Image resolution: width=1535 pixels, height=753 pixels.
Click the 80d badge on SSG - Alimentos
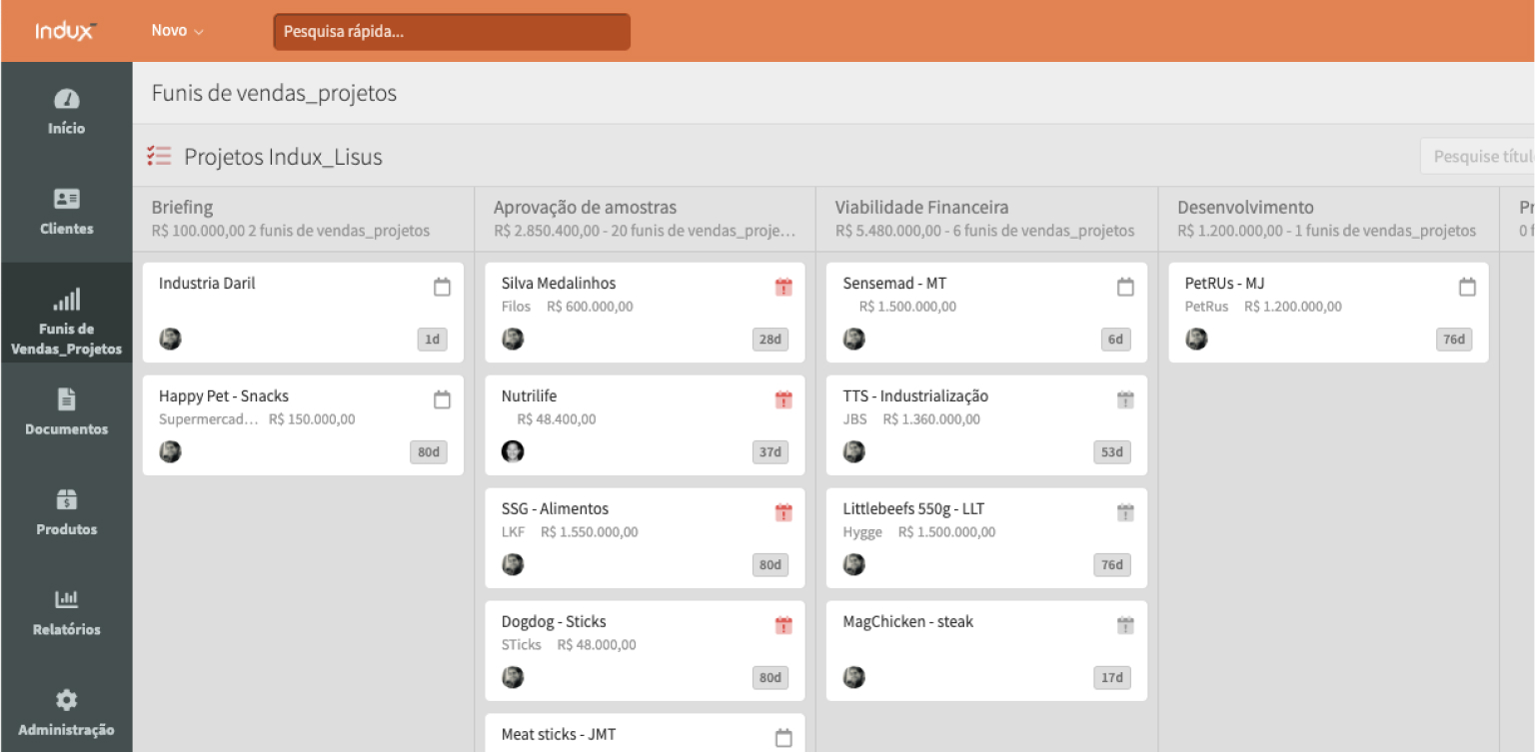pyautogui.click(x=769, y=564)
